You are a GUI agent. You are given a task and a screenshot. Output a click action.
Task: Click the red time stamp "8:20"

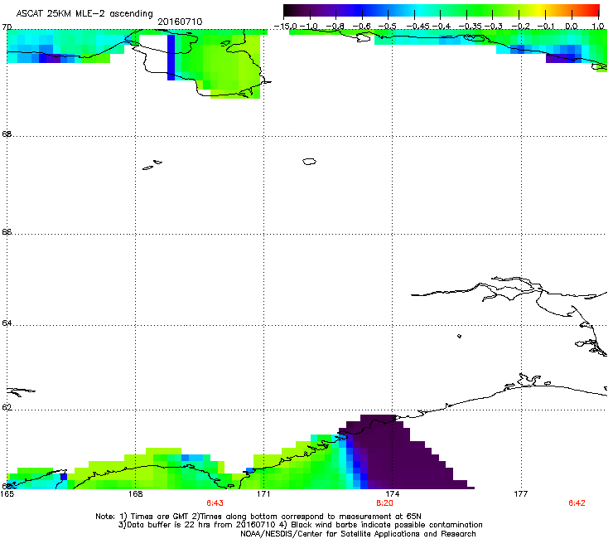pos(384,503)
